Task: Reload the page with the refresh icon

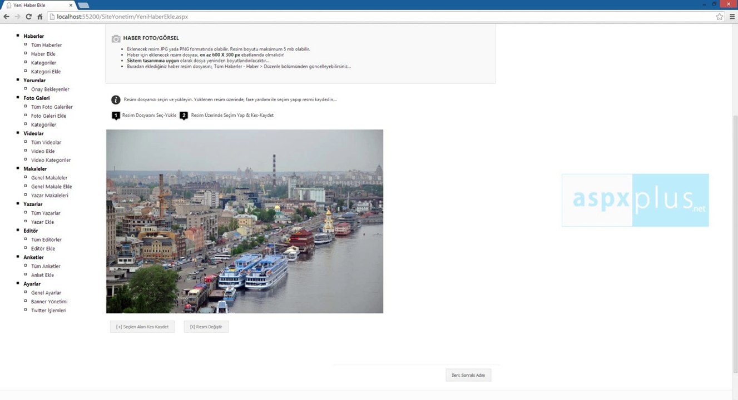Action: click(x=29, y=17)
